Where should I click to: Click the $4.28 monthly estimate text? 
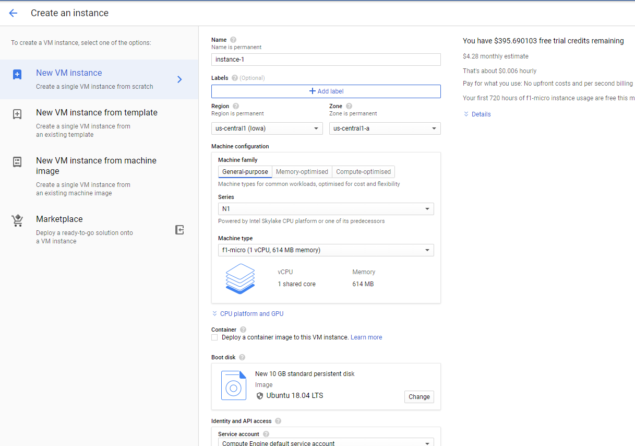point(496,56)
